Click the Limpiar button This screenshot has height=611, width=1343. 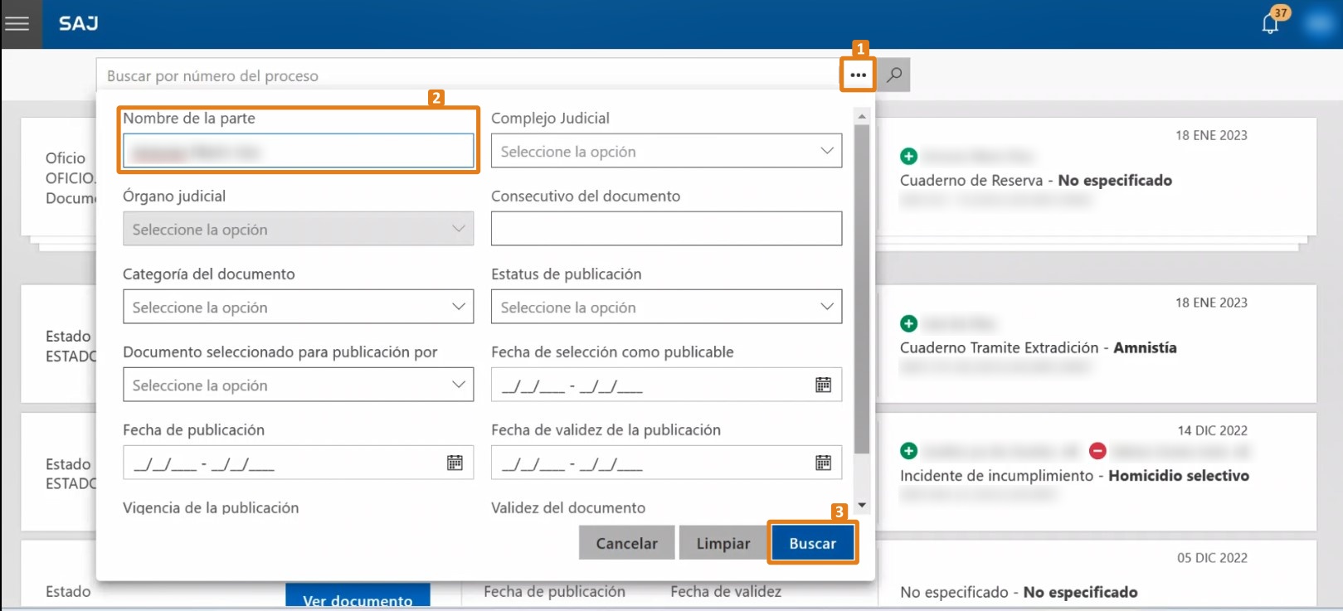click(723, 543)
